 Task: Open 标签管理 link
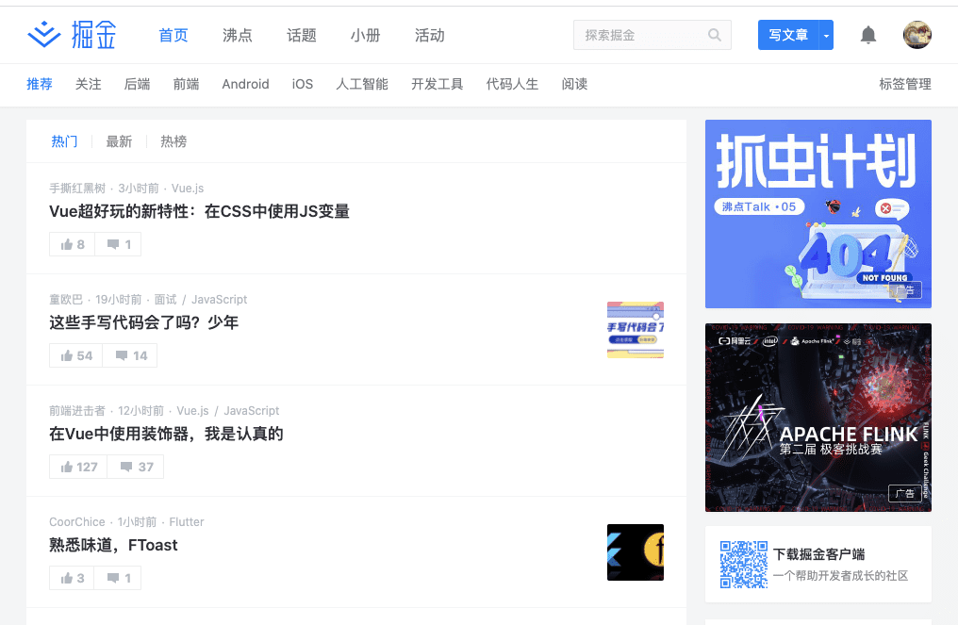(905, 84)
